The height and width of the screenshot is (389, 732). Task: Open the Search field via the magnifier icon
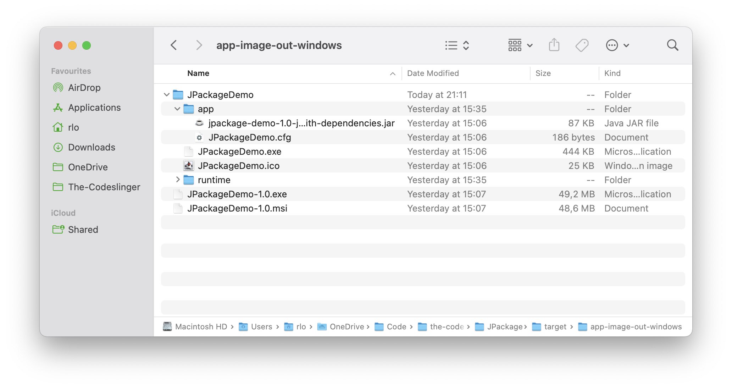672,45
